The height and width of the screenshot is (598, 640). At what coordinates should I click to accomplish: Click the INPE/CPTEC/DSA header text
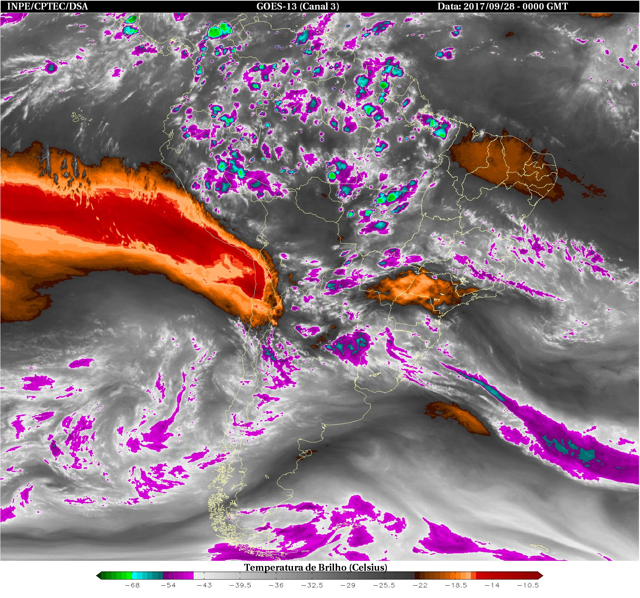click(47, 6)
